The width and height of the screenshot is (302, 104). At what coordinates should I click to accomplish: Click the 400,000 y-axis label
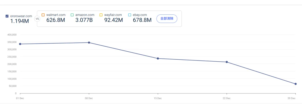[x=12, y=35]
